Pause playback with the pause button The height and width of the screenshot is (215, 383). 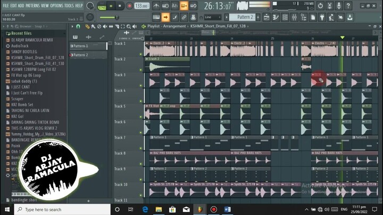point(111,6)
